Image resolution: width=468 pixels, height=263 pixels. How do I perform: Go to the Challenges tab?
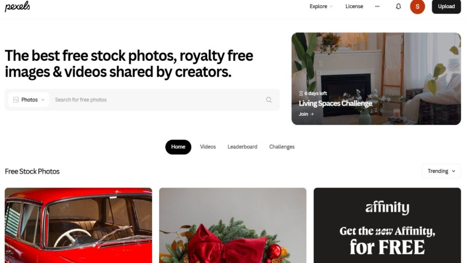[x=282, y=147]
